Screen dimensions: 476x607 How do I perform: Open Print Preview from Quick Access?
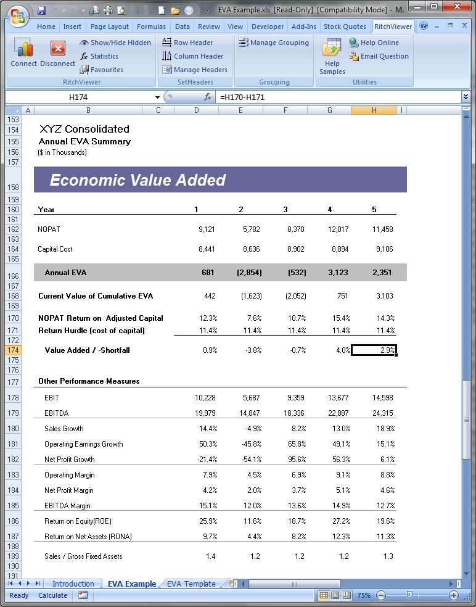point(121,10)
